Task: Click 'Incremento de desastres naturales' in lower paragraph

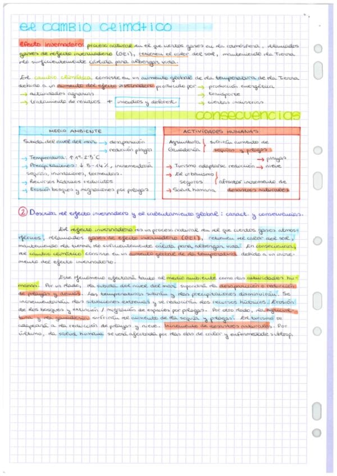Action: pos(217,326)
